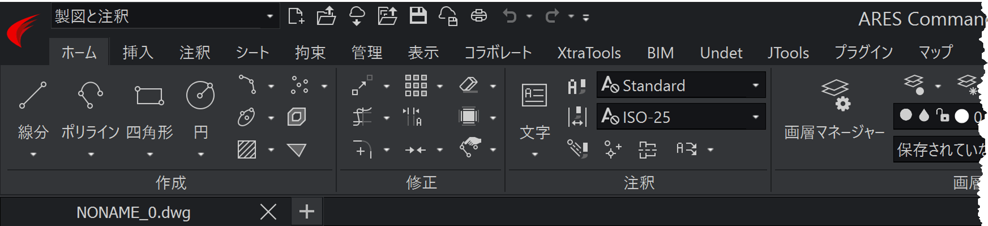988x226 pixels.
Task: Click the Print icon
Action: [x=479, y=17]
